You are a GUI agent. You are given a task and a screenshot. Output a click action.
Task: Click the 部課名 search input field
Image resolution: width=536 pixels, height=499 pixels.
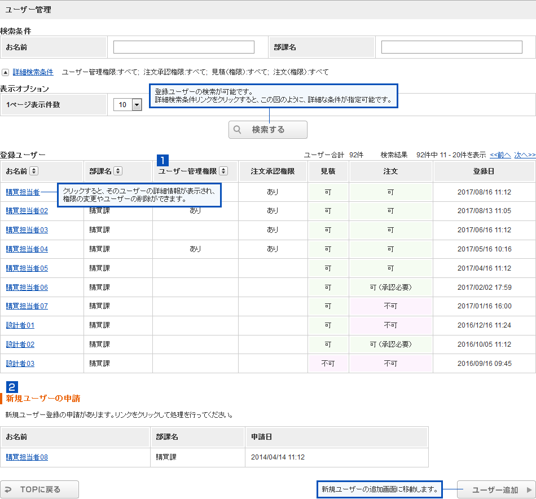(451, 47)
